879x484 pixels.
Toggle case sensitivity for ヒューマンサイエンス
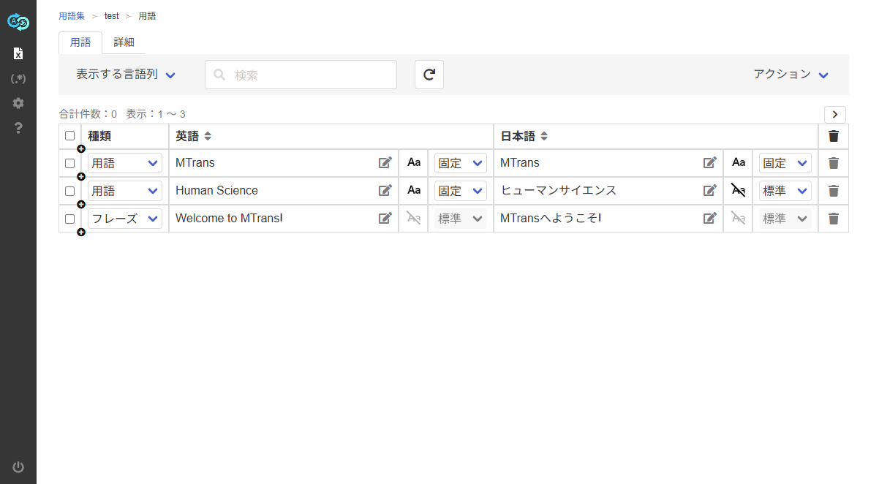coord(738,191)
